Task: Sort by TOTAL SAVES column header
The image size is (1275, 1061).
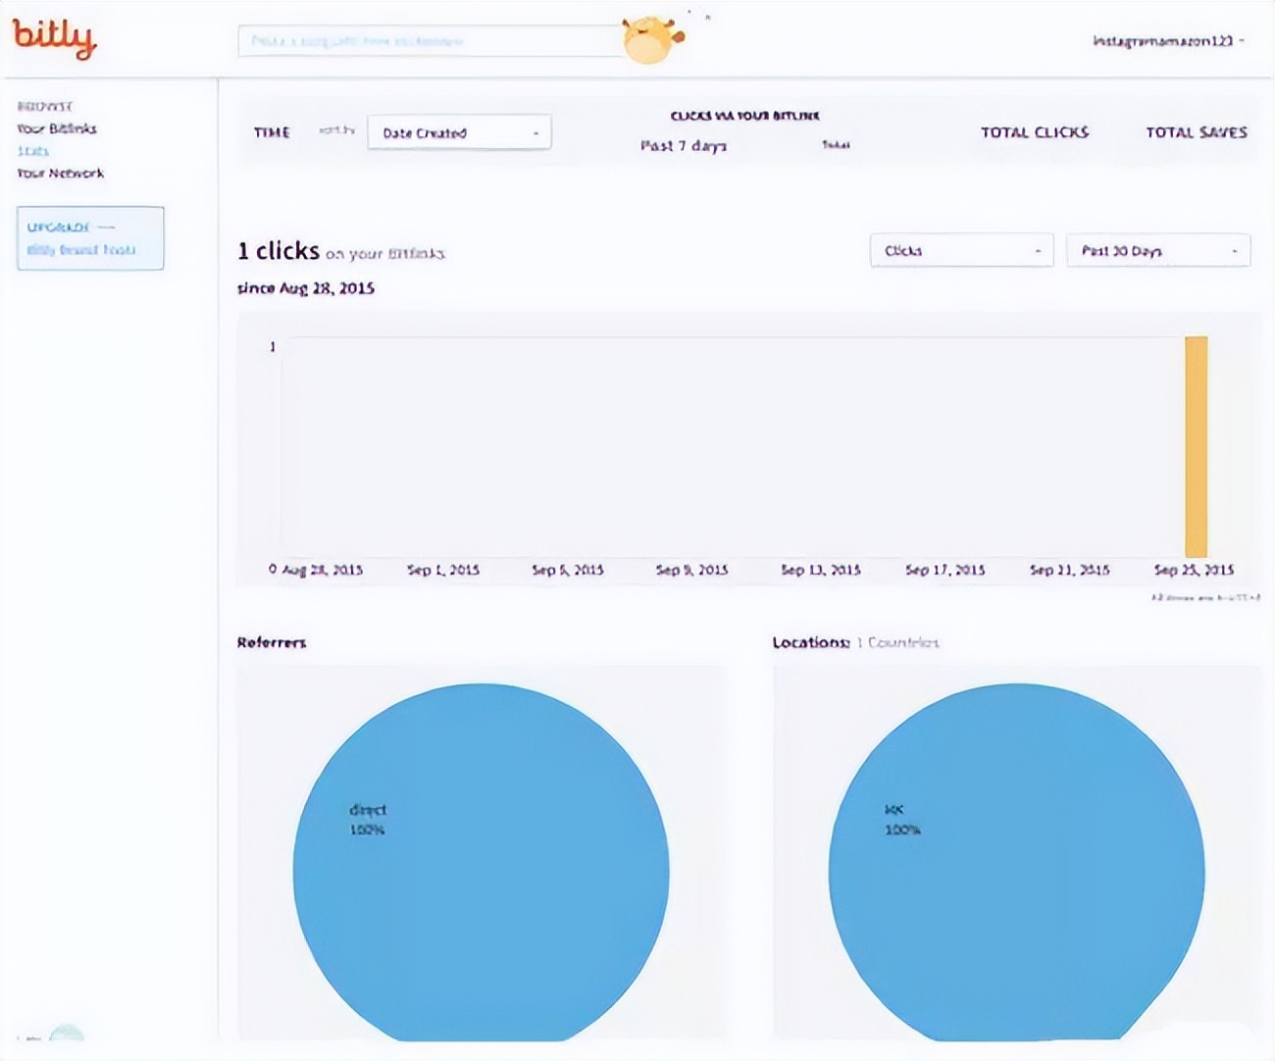Action: point(1196,132)
